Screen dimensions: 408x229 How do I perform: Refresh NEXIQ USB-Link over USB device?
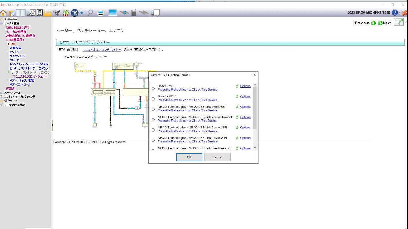point(237,107)
